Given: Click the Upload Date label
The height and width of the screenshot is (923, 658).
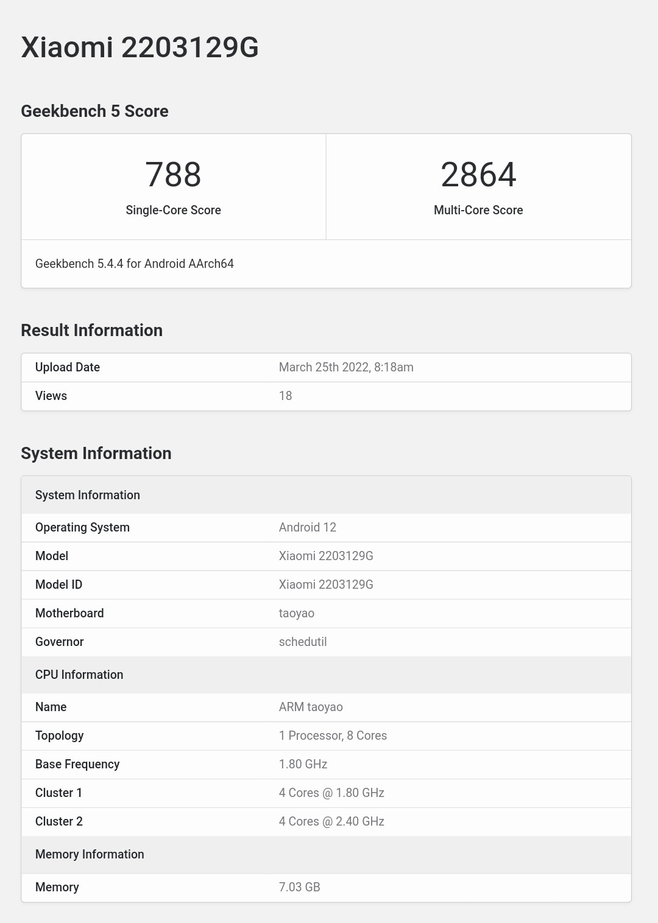Looking at the screenshot, I should (68, 367).
